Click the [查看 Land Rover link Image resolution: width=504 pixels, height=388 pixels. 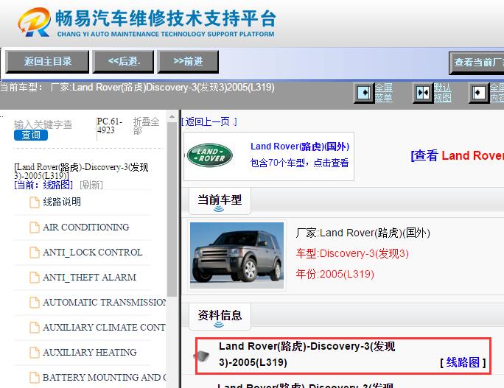point(457,156)
